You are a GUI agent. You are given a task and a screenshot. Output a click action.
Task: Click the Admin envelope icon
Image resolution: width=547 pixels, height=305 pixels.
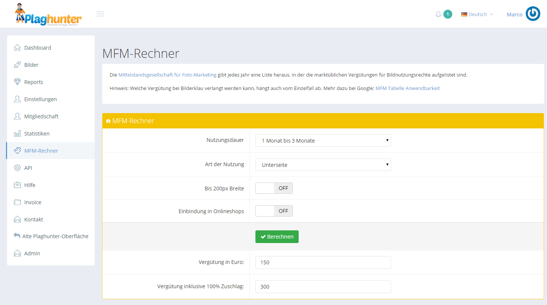[17, 253]
